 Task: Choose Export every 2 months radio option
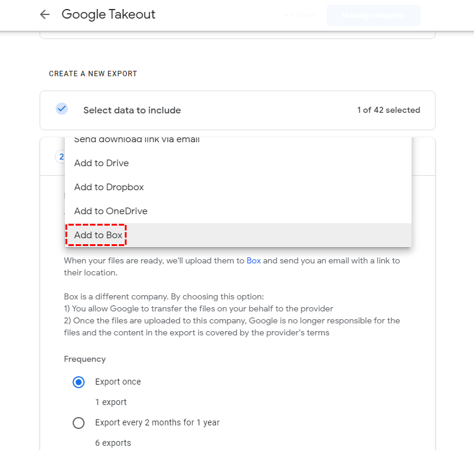click(x=78, y=423)
